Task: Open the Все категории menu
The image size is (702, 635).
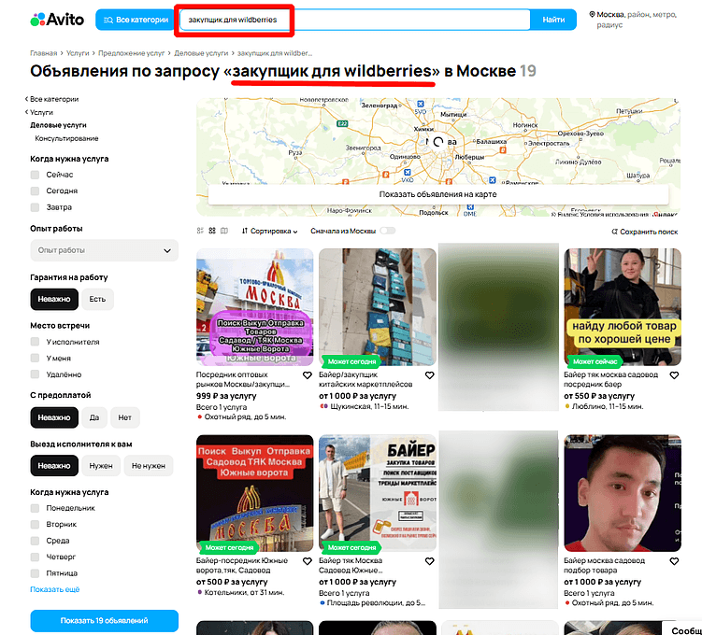Action: 136,20
